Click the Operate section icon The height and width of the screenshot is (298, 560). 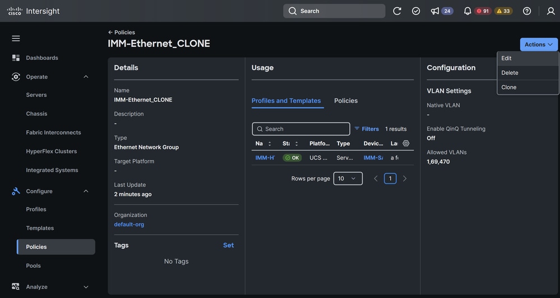(x=16, y=77)
